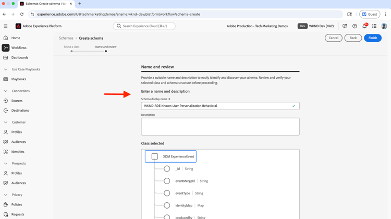Select the eventType field radio button
Screen dimensions: 391x219
(x=167, y=193)
